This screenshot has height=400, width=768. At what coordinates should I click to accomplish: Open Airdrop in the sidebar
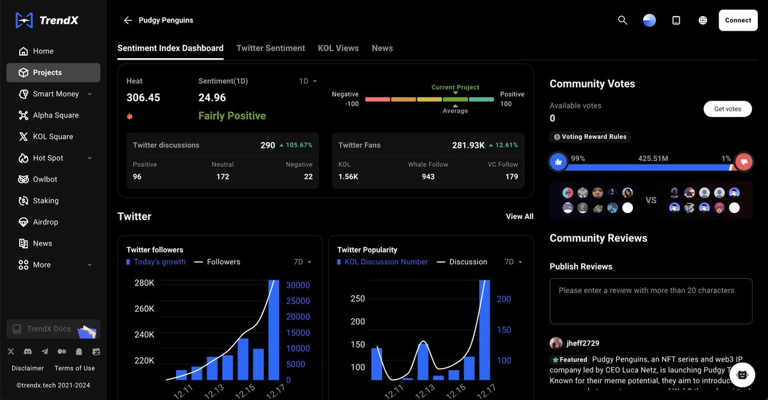point(53,222)
